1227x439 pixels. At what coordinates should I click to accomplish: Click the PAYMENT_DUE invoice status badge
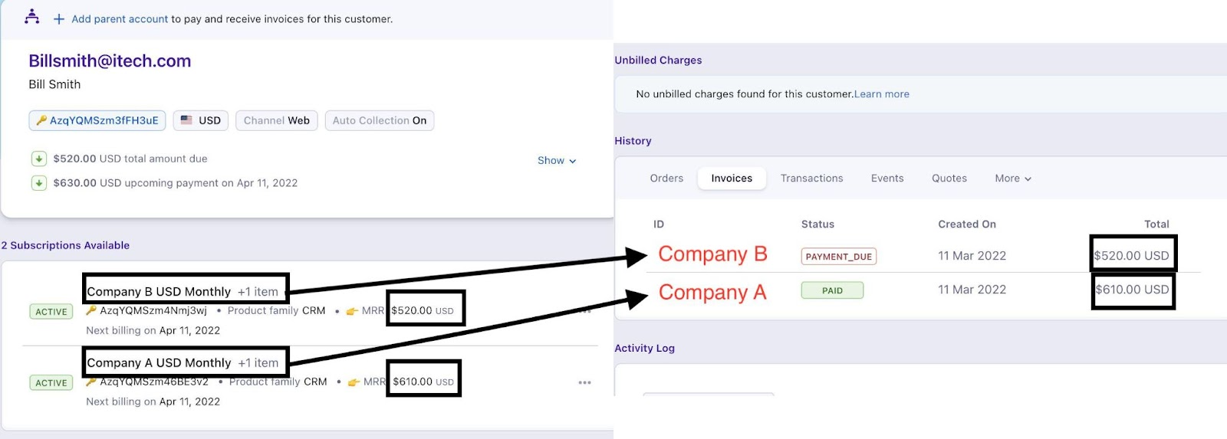[x=838, y=257]
